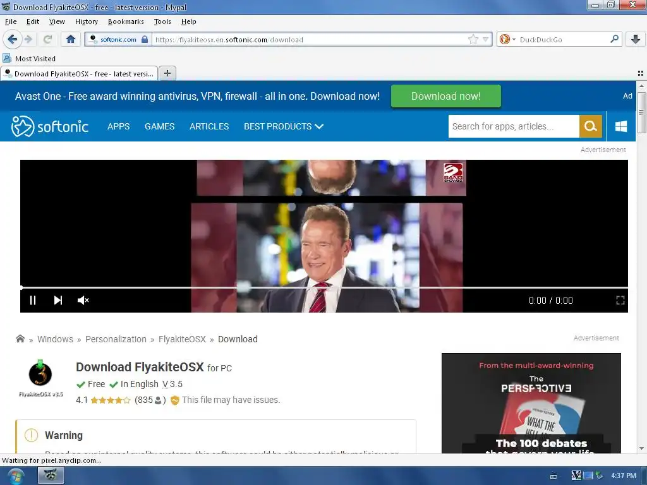This screenshot has height=485, width=647.
Task: Unmute the video with the speaker icon
Action: (x=83, y=300)
